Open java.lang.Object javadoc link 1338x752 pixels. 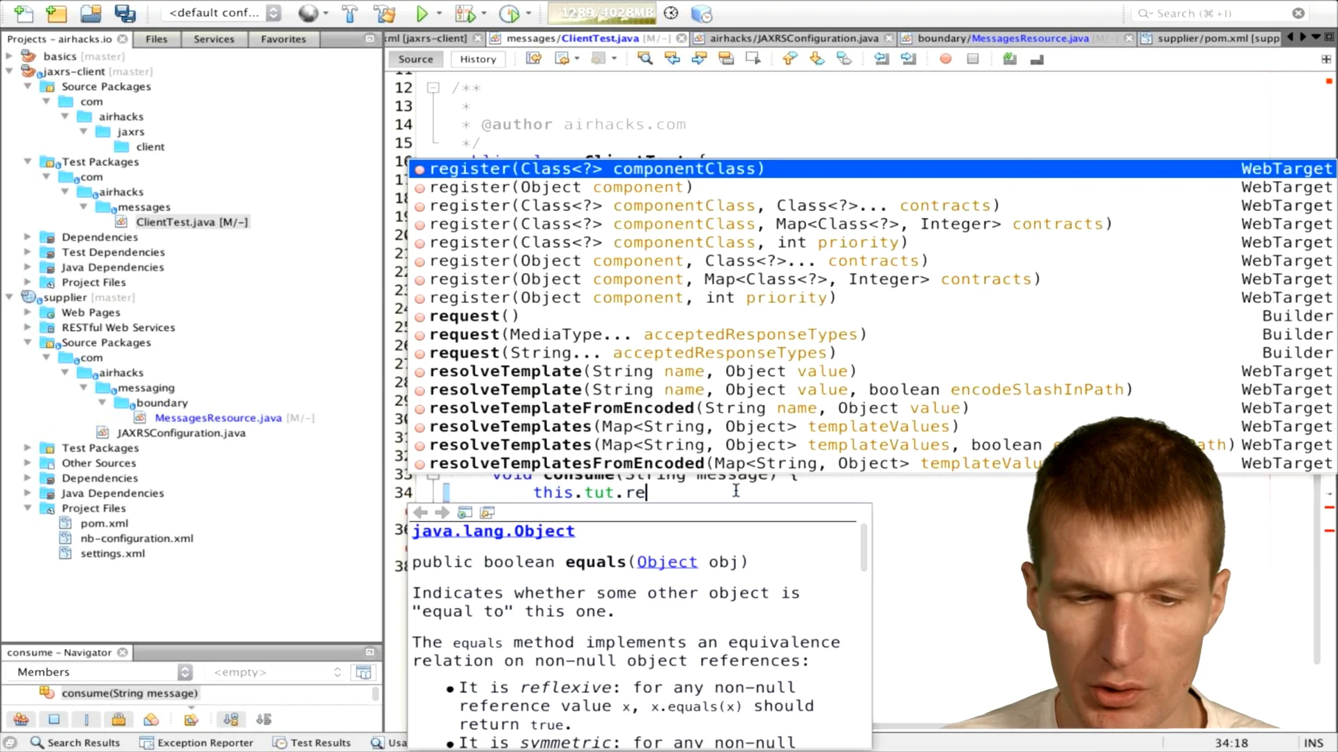coord(493,531)
